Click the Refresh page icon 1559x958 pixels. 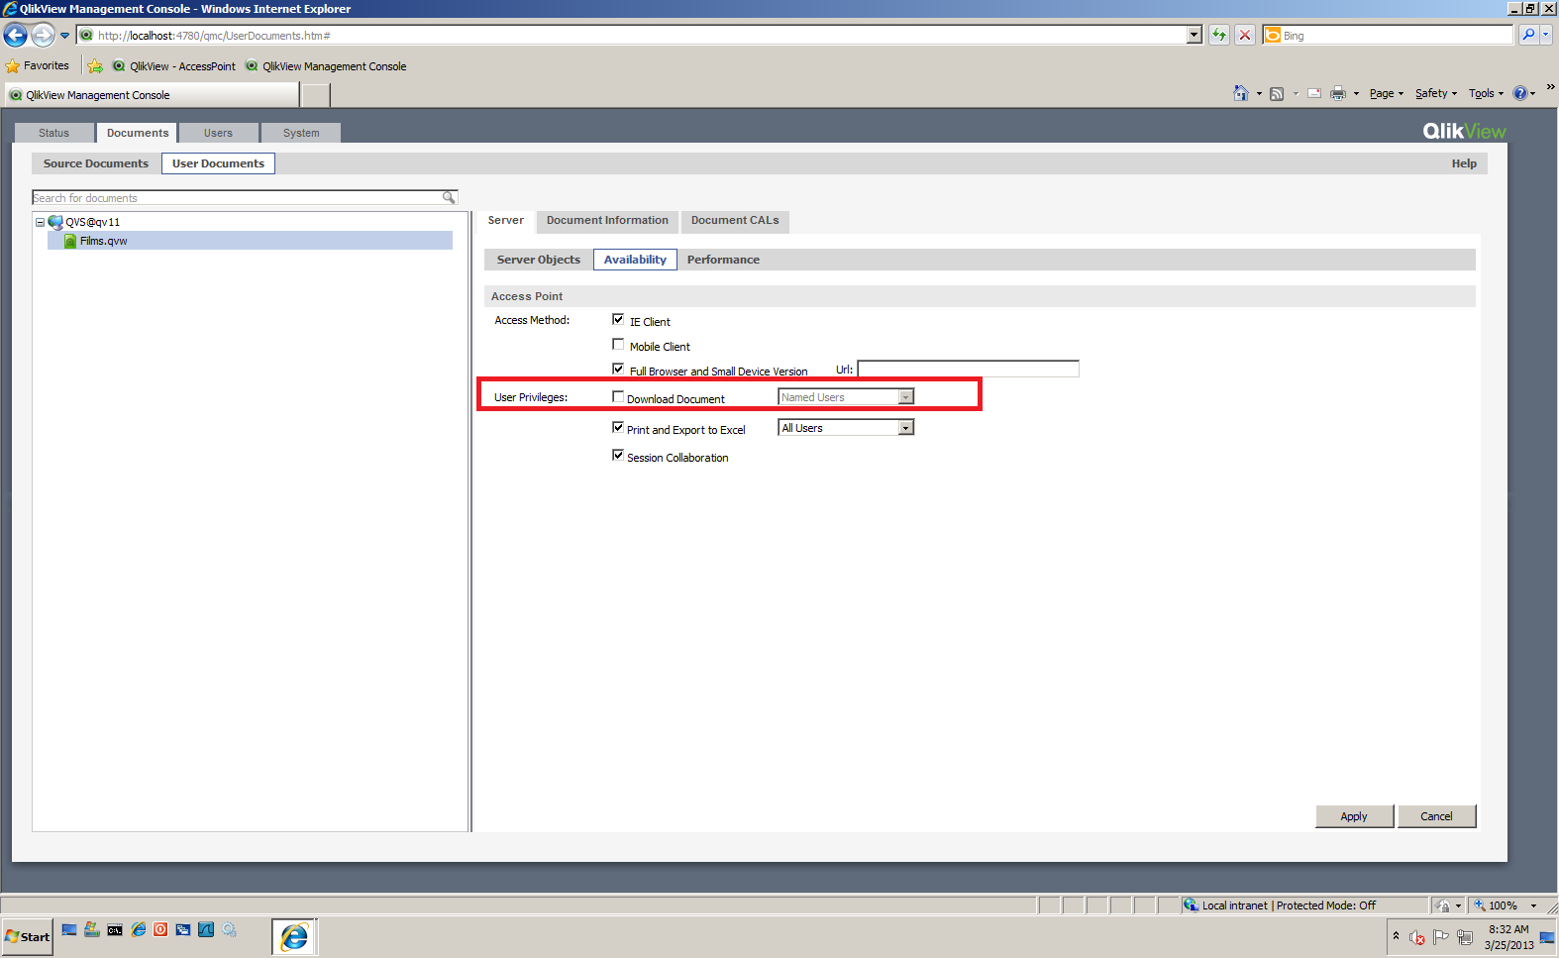1218,35
